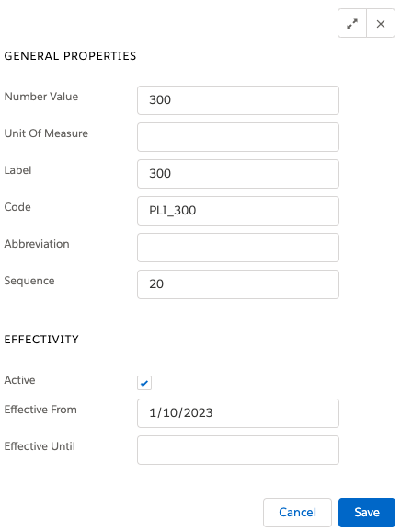The width and height of the screenshot is (401, 532).
Task: Click the Effective From label
Action: coord(40,410)
